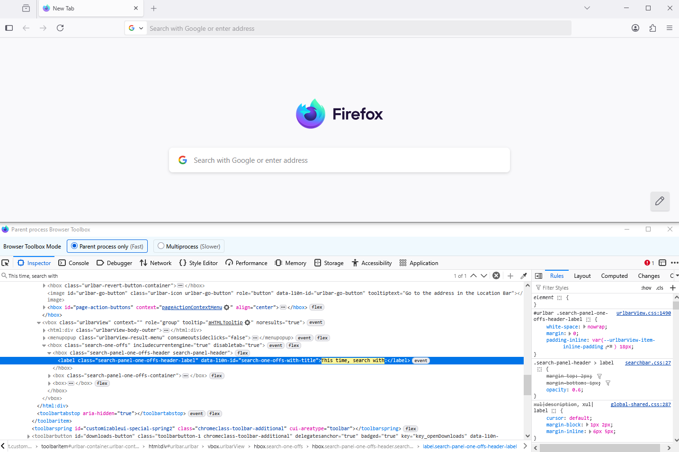Viewport: 679px width, 452px height.
Task: Open the Network panel tab
Action: (x=156, y=263)
